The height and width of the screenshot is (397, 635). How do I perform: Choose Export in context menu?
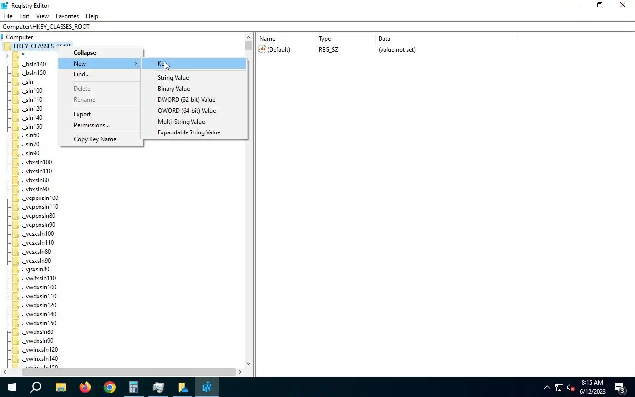[x=101, y=114]
